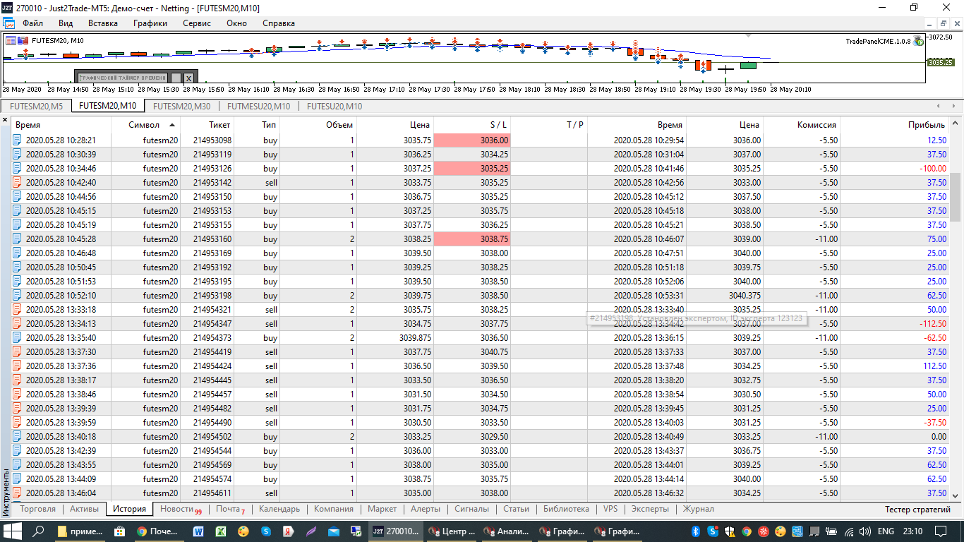Open the Вид menu
The height and width of the screenshot is (542, 964).
click(66, 23)
